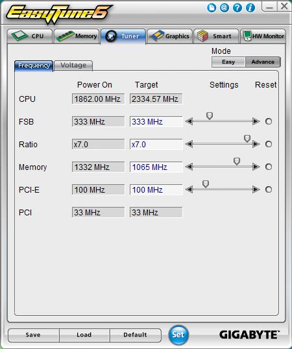The height and width of the screenshot is (349, 292).
Task: Click the Load button
Action: pyautogui.click(x=84, y=335)
